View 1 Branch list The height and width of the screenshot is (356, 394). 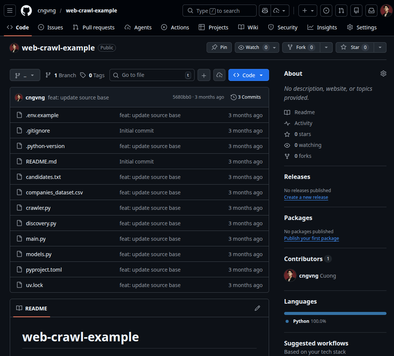pos(61,75)
